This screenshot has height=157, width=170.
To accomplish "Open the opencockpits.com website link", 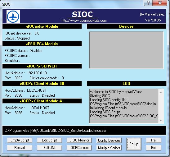I will click(x=84, y=21).
